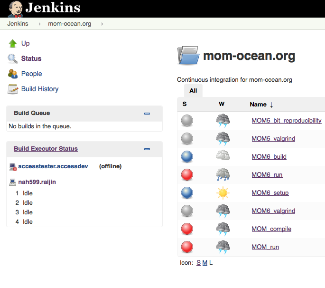Open Build Executor Status link
Screen dimensions: 325x288
[x=46, y=149]
